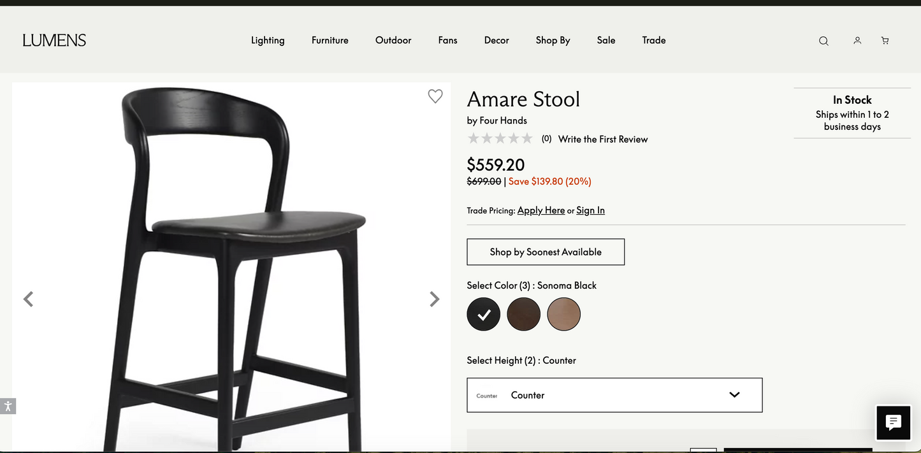Click the account profile icon
This screenshot has width=921, height=453.
pyautogui.click(x=857, y=40)
